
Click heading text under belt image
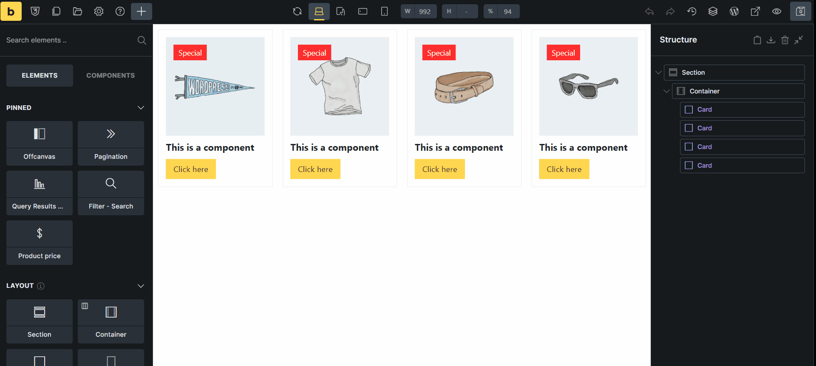coord(459,148)
